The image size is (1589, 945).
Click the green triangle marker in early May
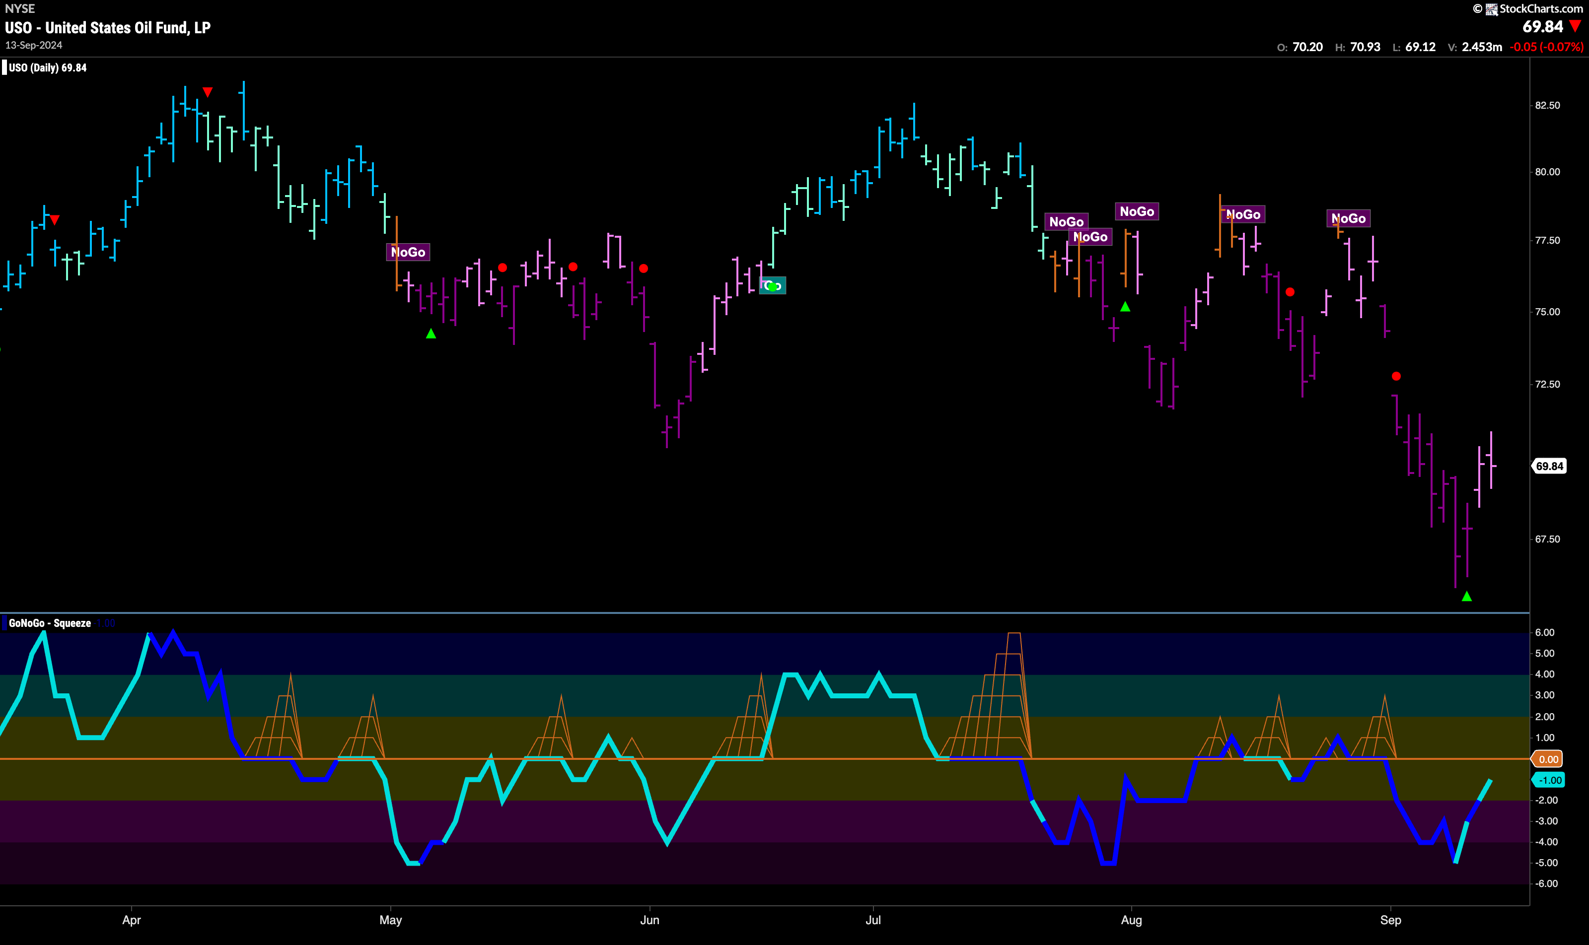click(x=431, y=333)
